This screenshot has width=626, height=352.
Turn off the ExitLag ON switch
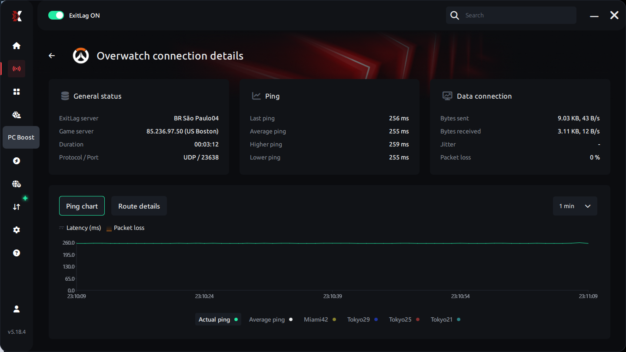[x=56, y=15]
